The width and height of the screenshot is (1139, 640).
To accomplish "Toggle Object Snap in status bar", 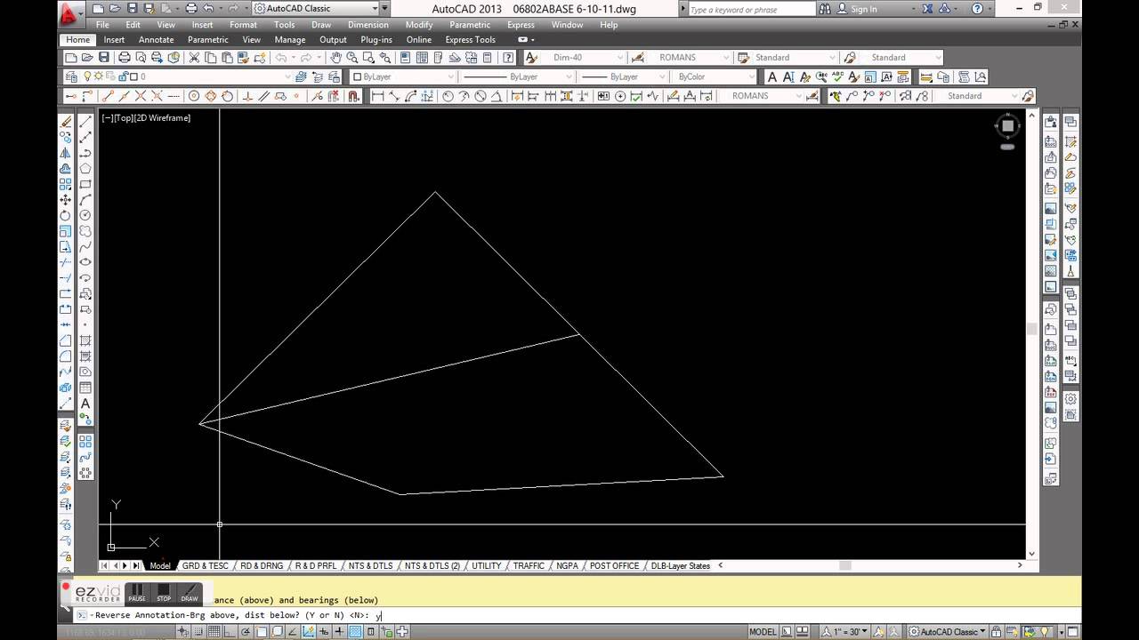I will [x=262, y=632].
